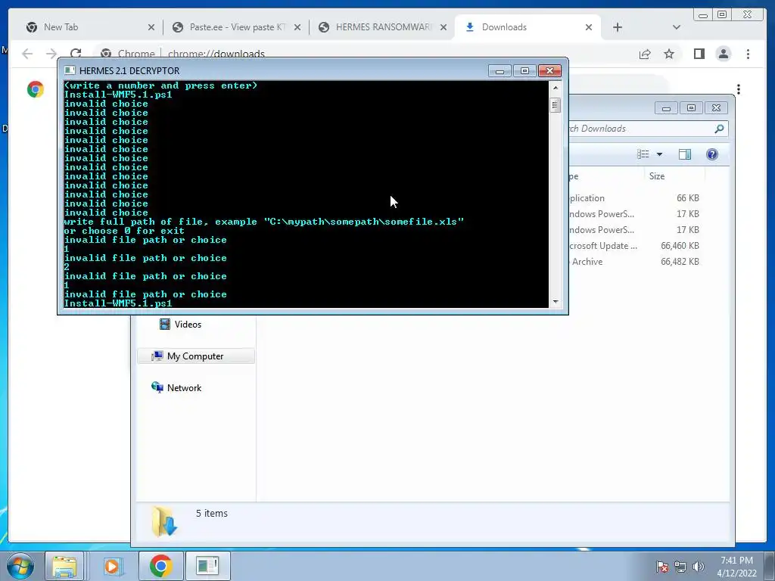Viewport: 775px width, 581px height.
Task: Go forward in Chrome navigation
Action: pos(51,54)
